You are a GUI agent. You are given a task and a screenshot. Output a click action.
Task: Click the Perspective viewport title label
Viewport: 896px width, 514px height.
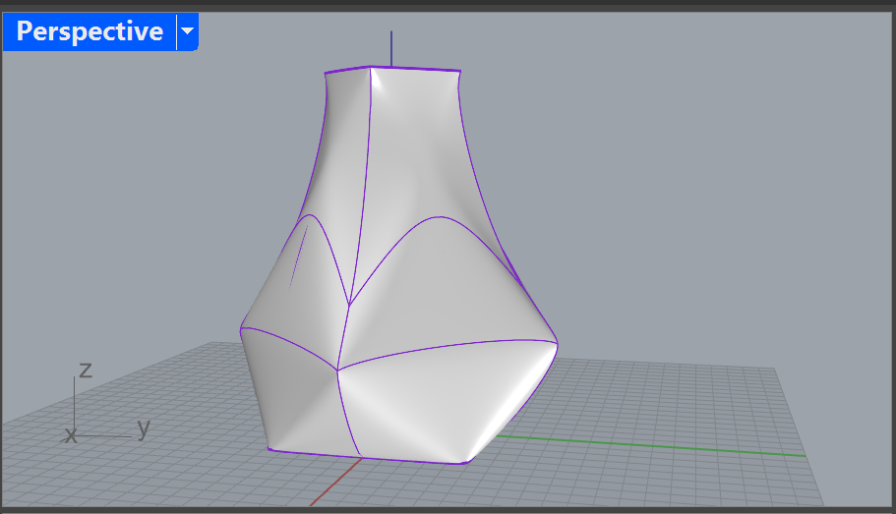[x=90, y=31]
